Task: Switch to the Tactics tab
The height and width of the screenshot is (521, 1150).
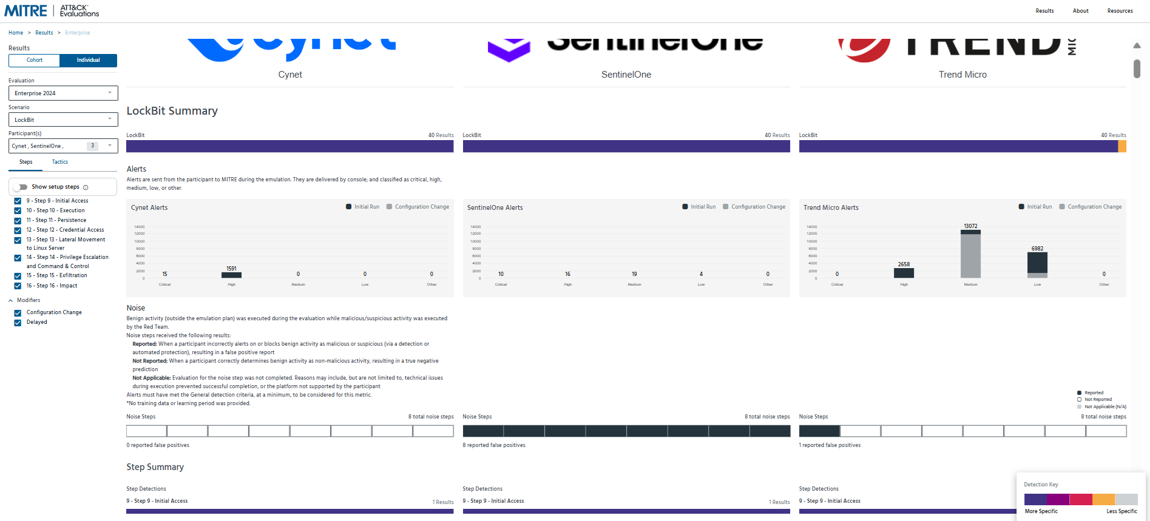Action: [x=60, y=162]
